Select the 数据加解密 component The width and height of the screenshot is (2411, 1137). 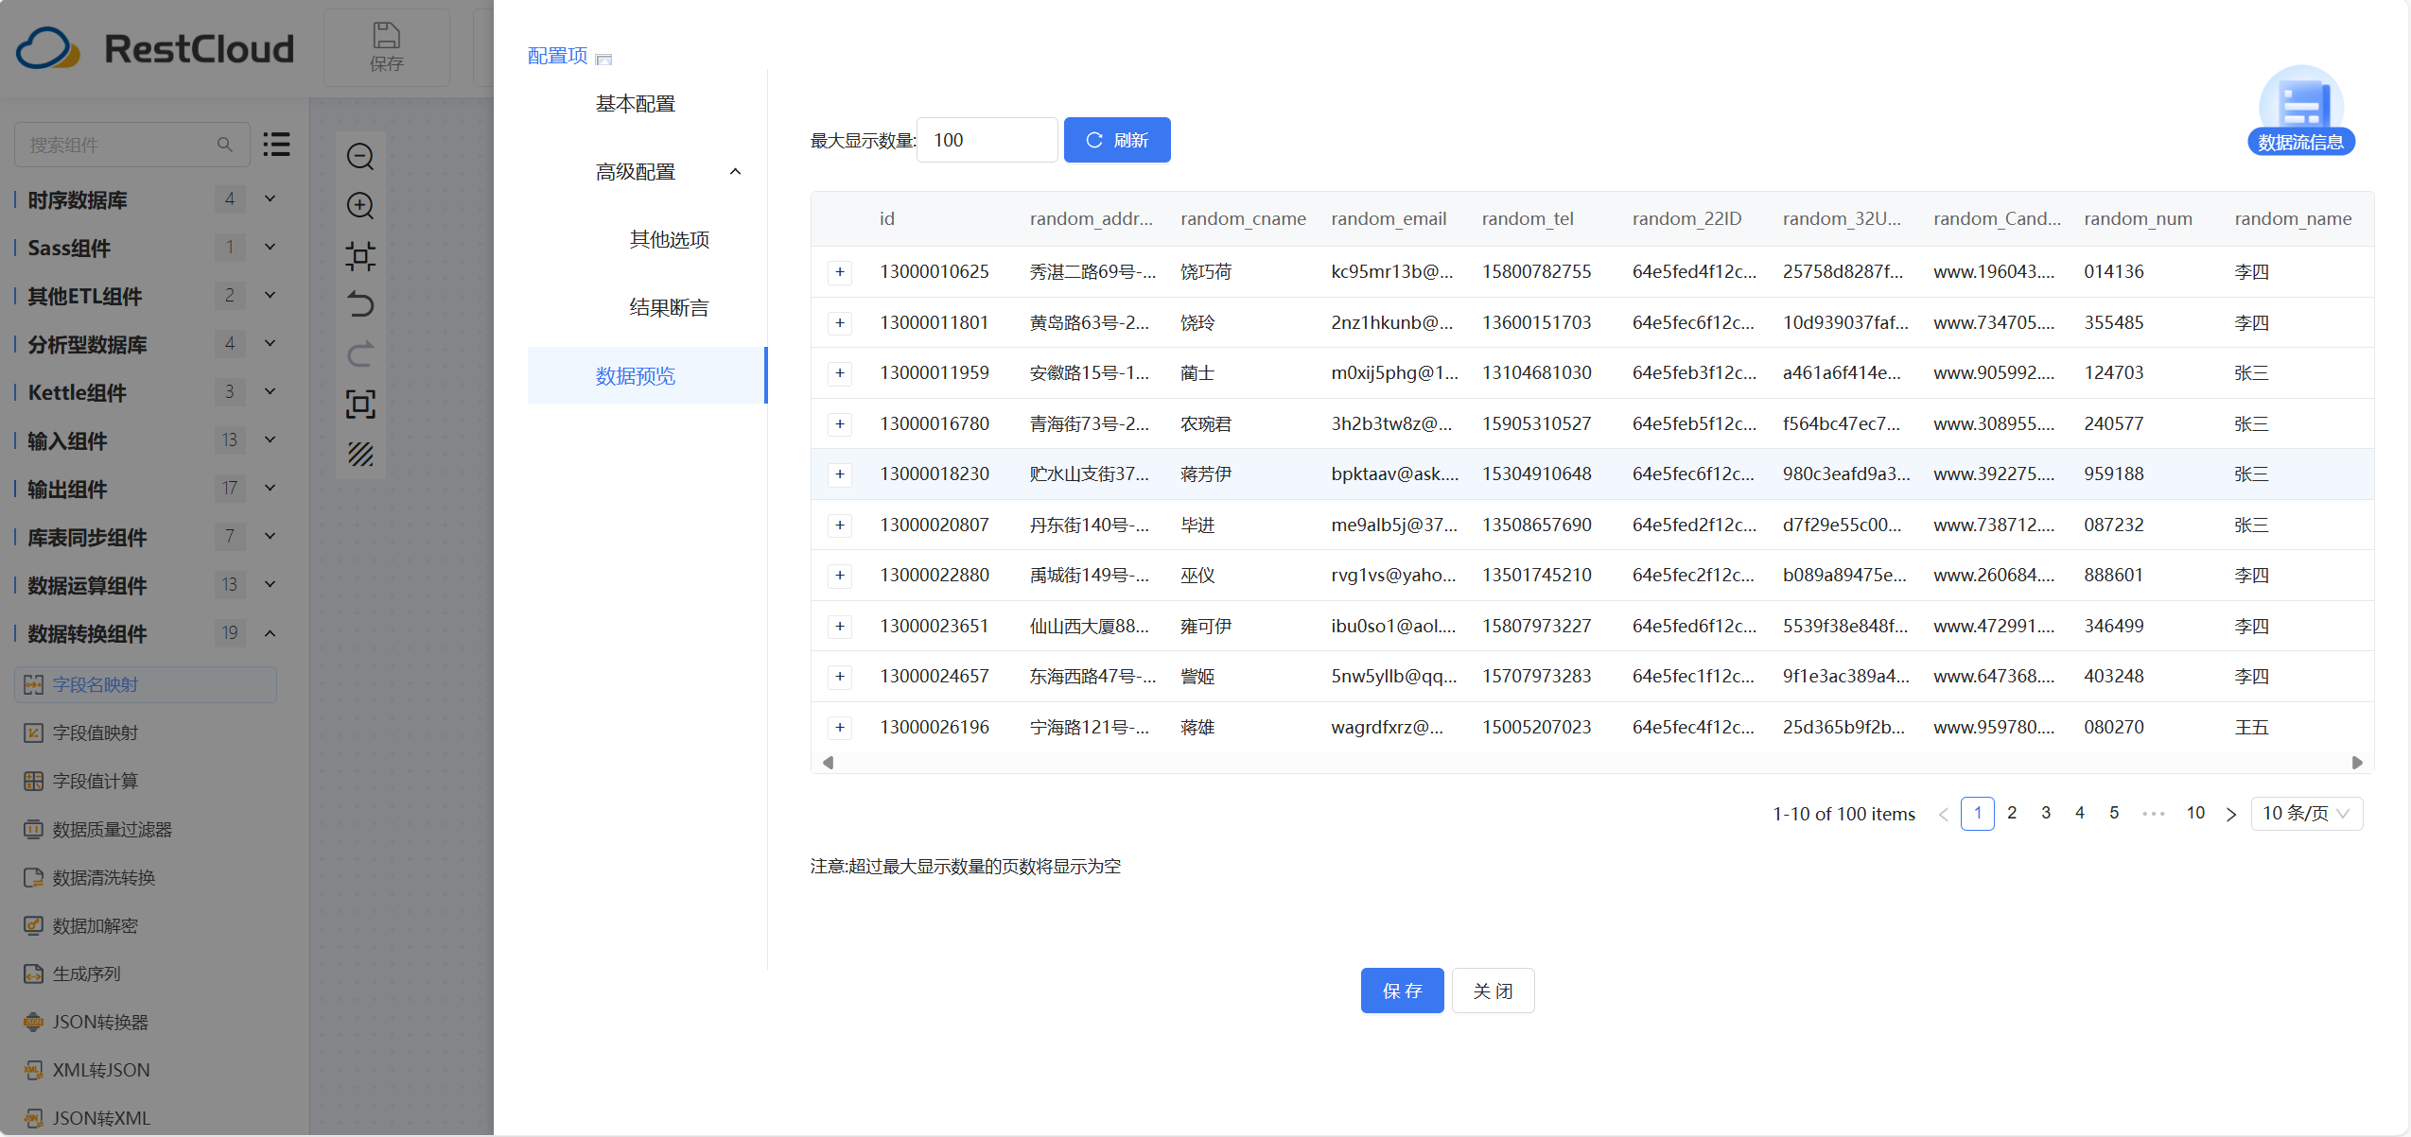(81, 925)
